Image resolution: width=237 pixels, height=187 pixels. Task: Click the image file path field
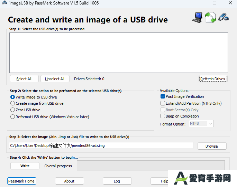[101, 146]
